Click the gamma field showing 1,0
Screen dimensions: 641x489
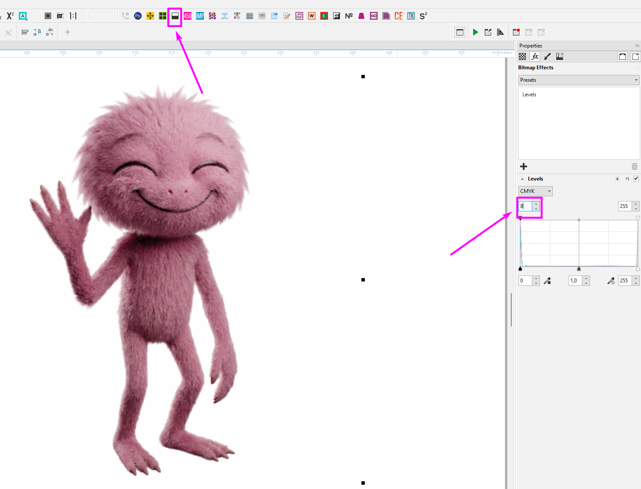[575, 281]
